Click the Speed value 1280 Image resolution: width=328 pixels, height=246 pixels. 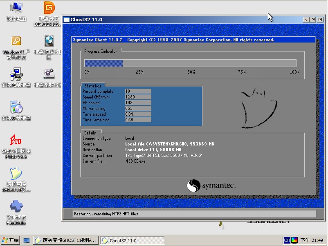pos(138,97)
